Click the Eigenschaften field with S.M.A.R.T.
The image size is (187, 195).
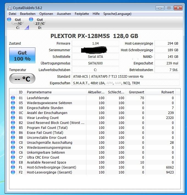click(126, 83)
